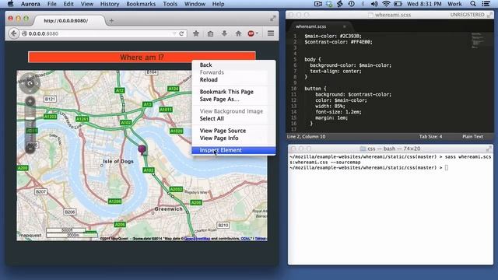Go to home page via house icon
Image resolution: width=498 pixels, height=280 pixels.
tap(238, 33)
